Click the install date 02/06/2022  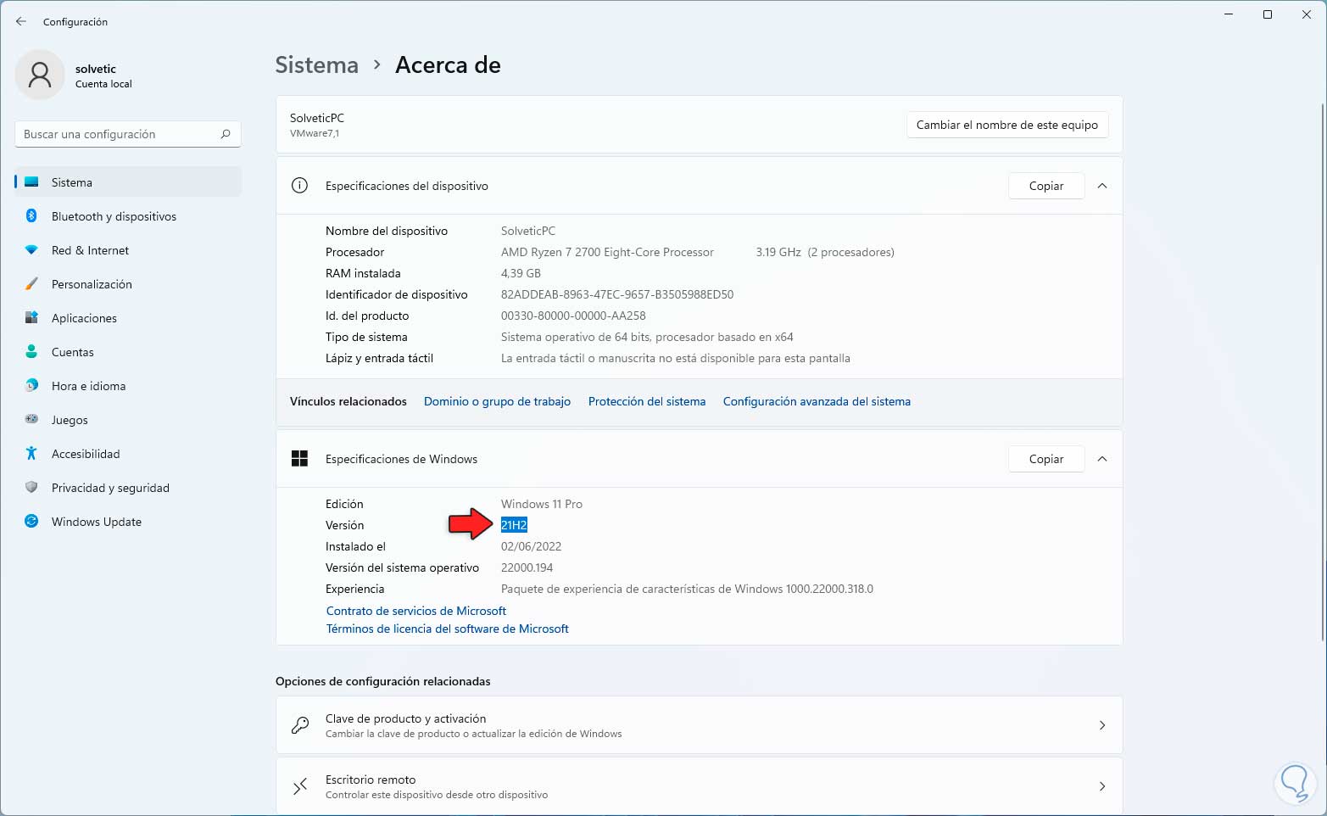[x=531, y=546]
